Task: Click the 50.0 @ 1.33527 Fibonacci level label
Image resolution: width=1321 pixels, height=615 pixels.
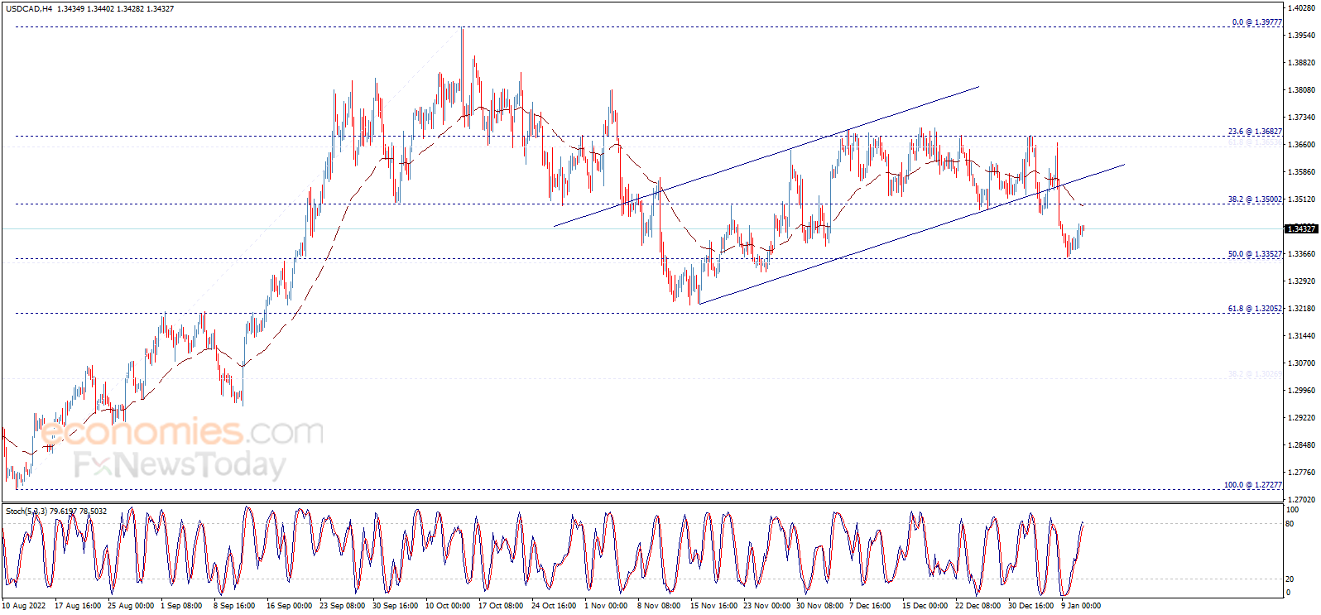Action: (x=1255, y=254)
